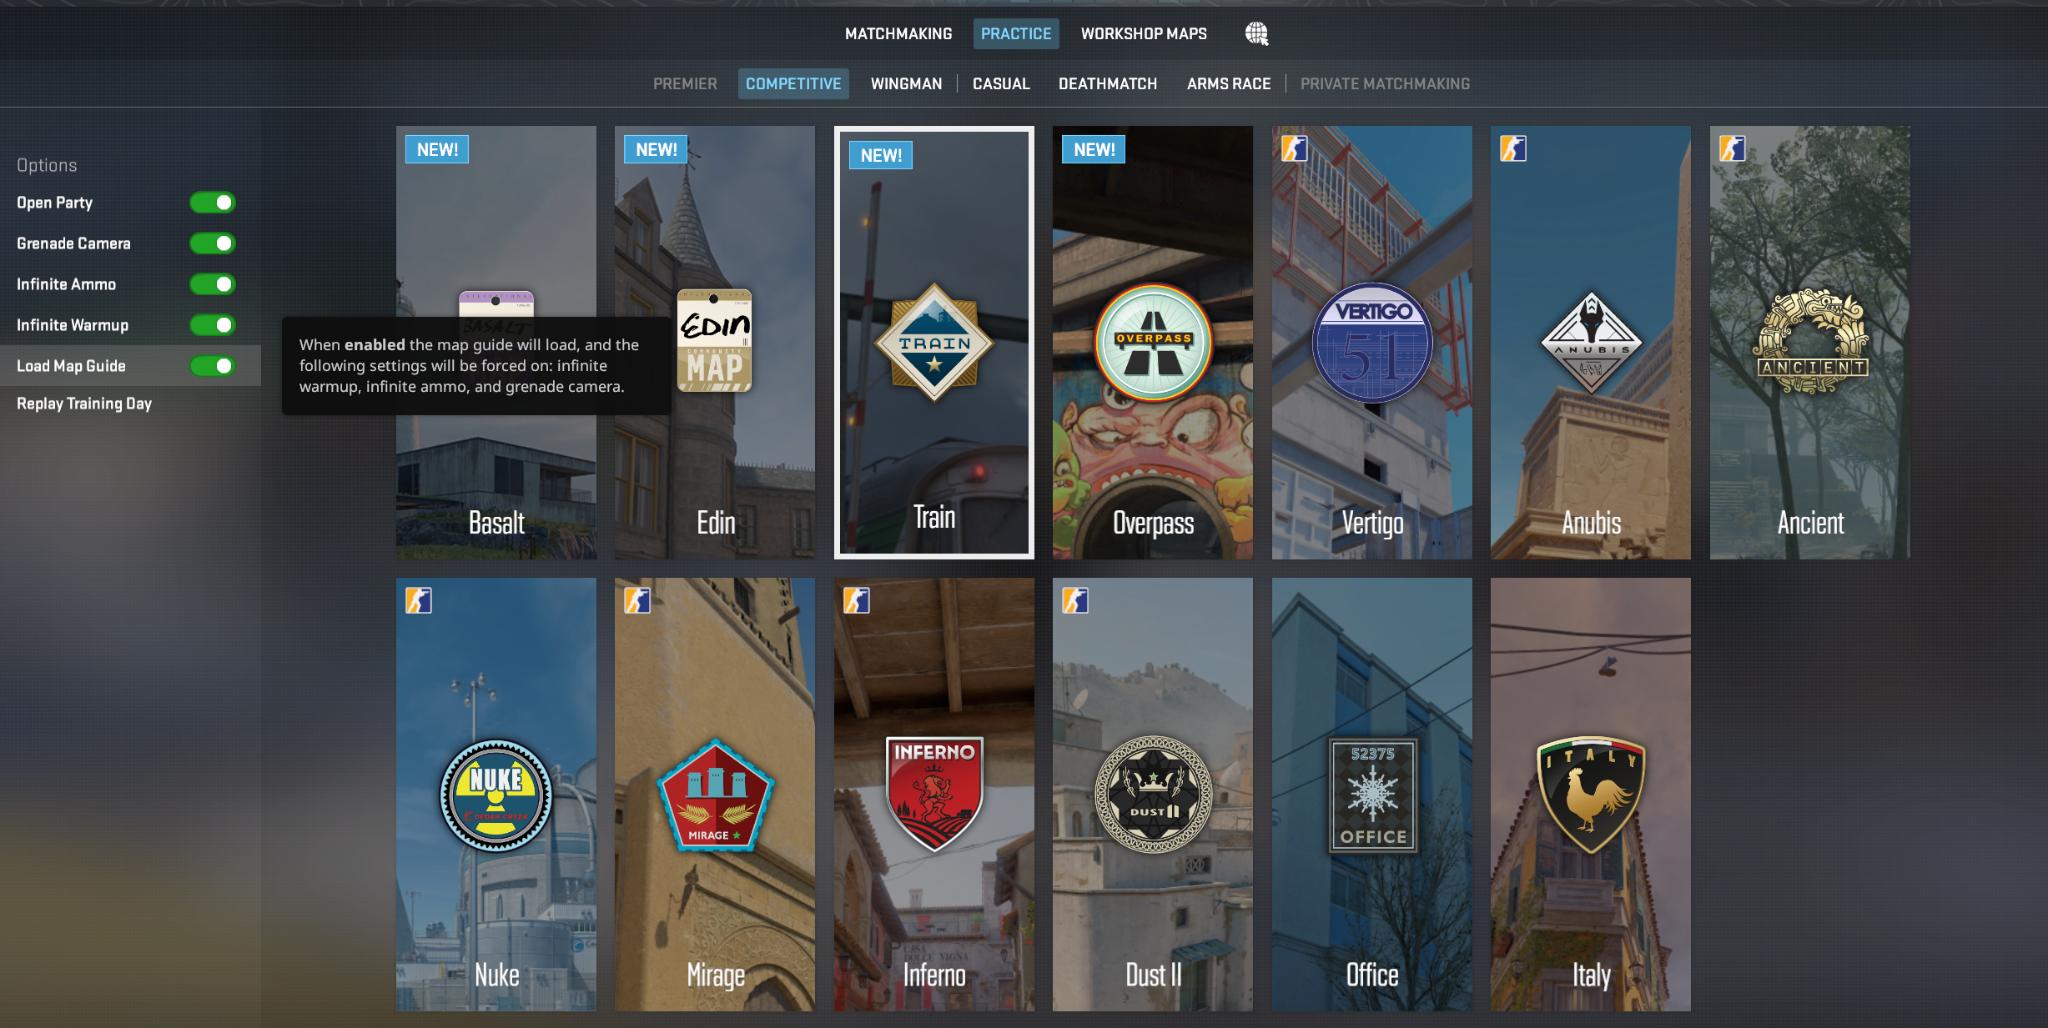Click the globe server browser icon
Screen dimensions: 2048x1028
pyautogui.click(x=1256, y=33)
